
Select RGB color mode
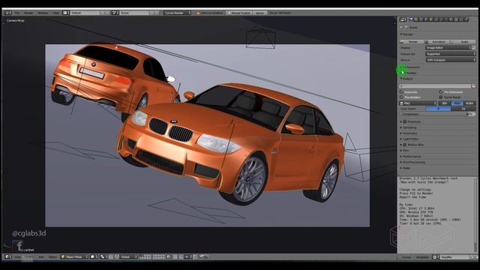457,103
